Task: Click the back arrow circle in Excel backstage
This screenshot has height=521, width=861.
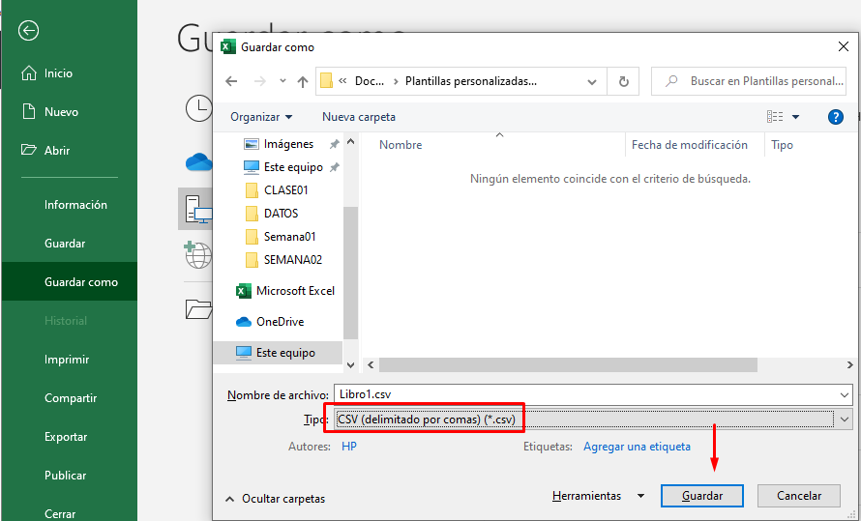Action: click(28, 31)
